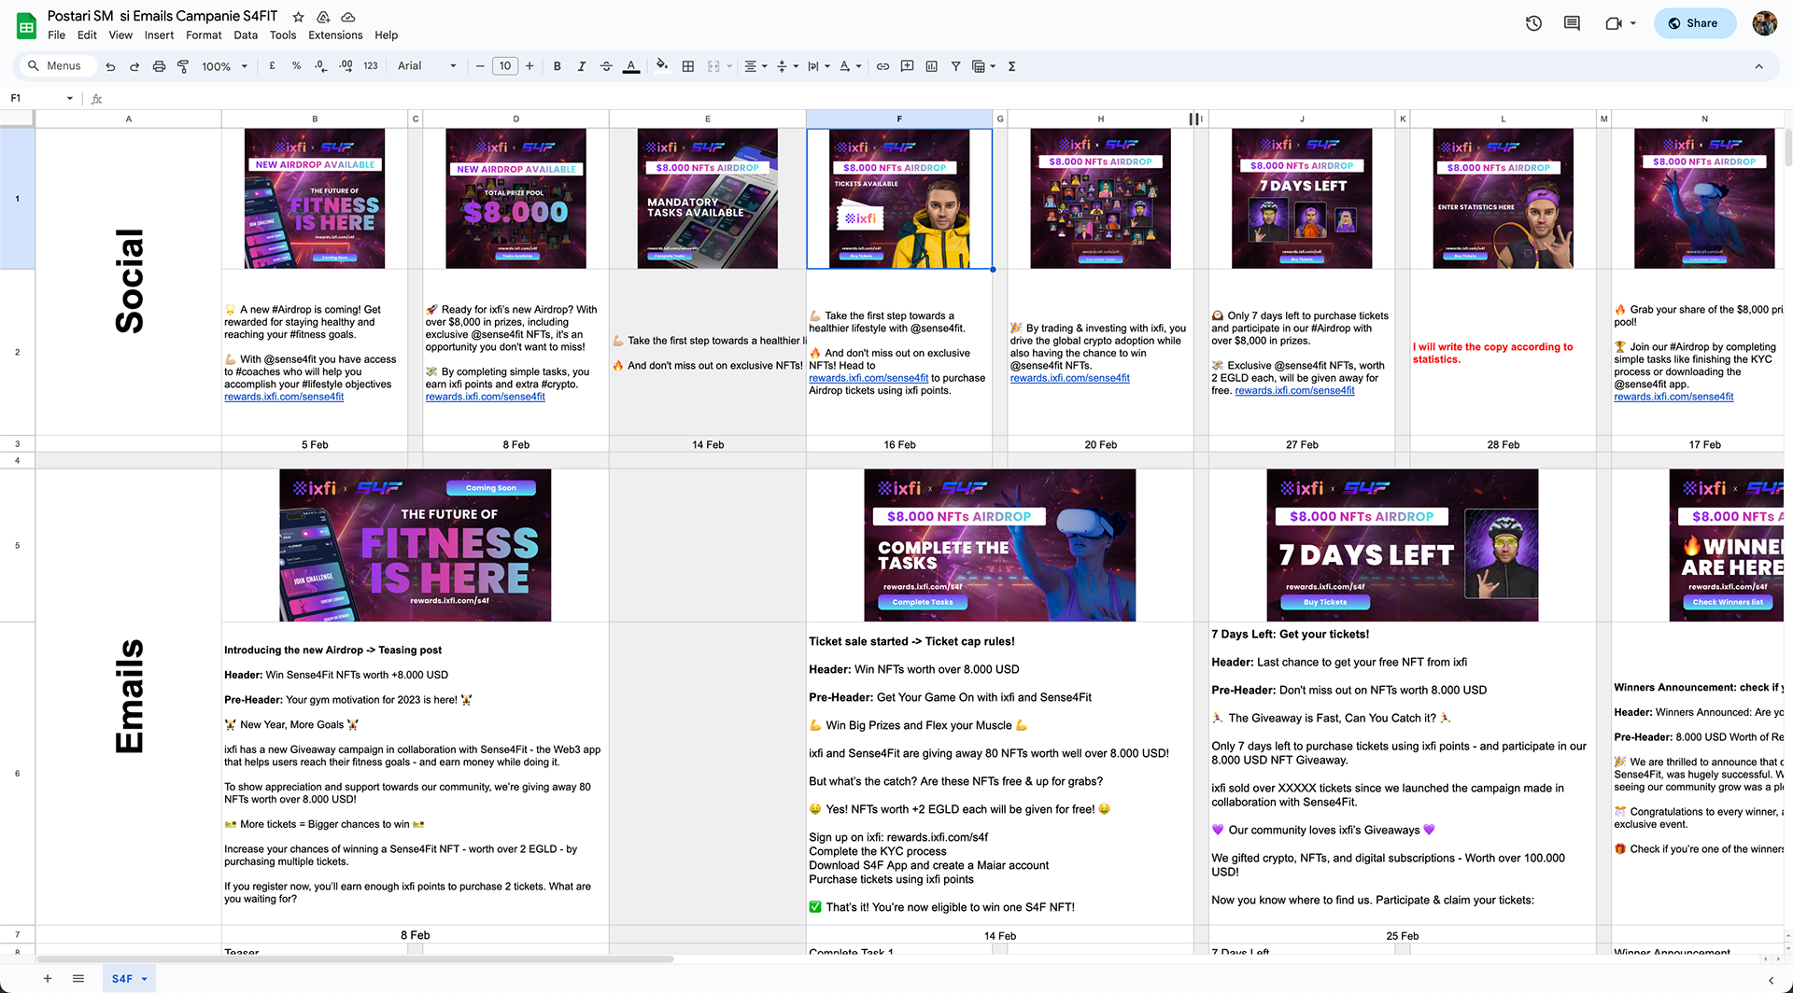Open the Extensions menu

tap(335, 35)
